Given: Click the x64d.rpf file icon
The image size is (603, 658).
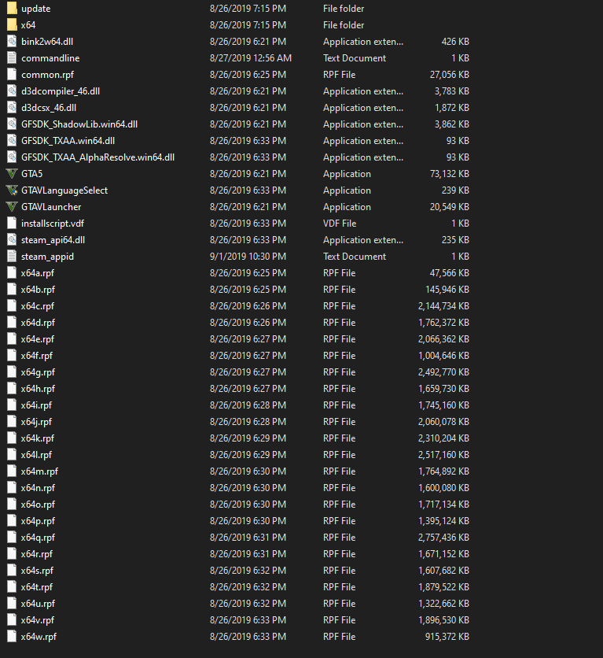Looking at the screenshot, I should coord(12,323).
